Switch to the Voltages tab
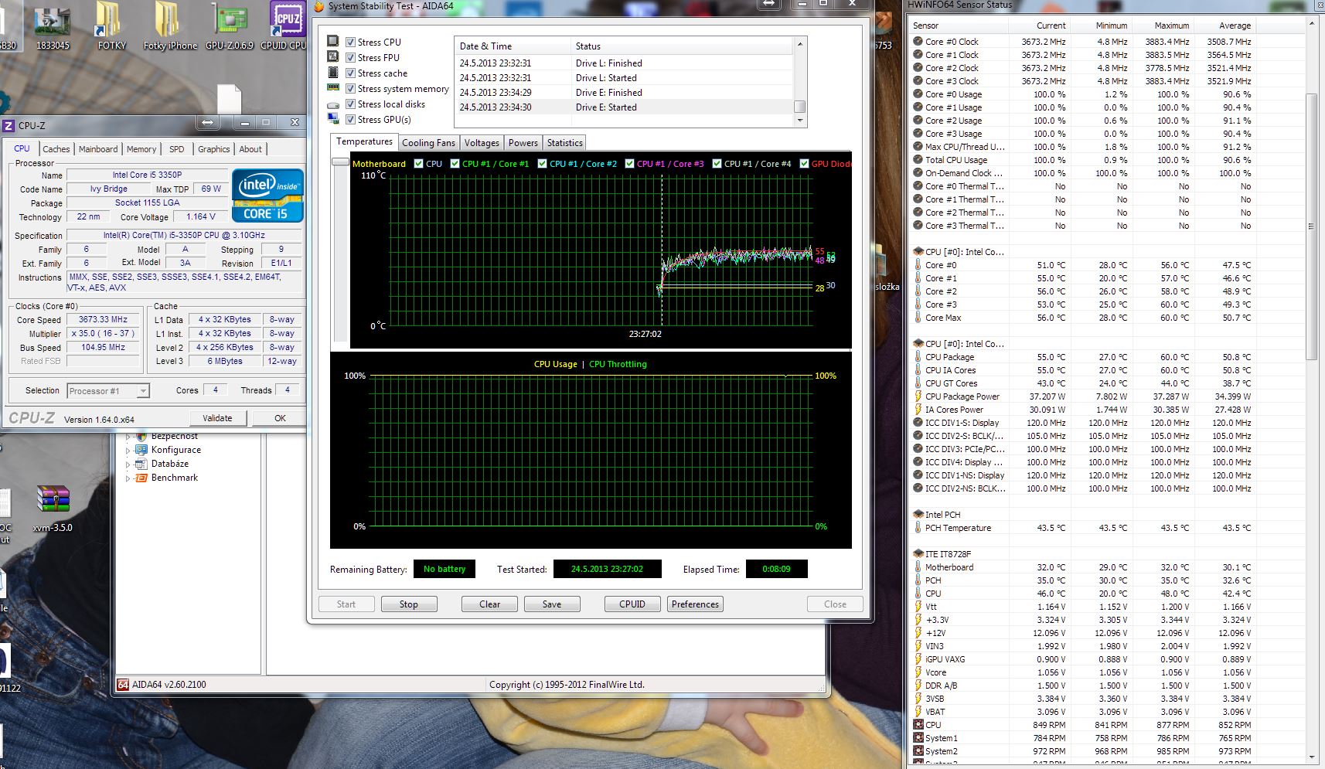This screenshot has width=1325, height=769. [x=482, y=143]
